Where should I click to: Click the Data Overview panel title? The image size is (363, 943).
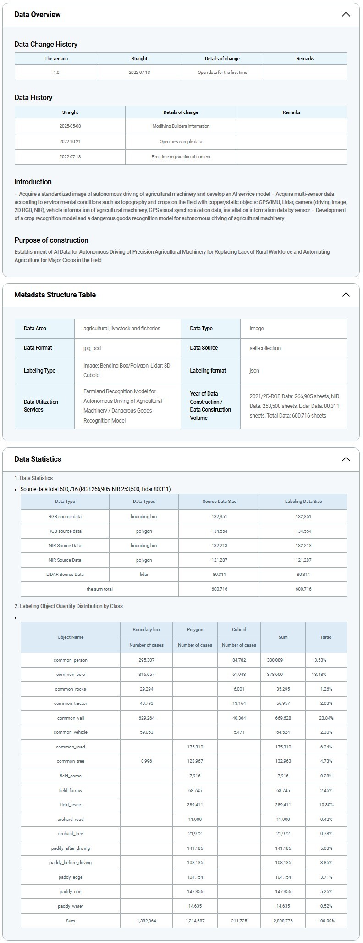(x=38, y=15)
